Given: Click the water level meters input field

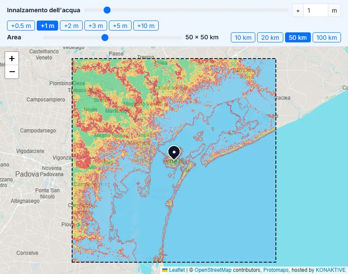Looking at the screenshot, I should coord(316,10).
